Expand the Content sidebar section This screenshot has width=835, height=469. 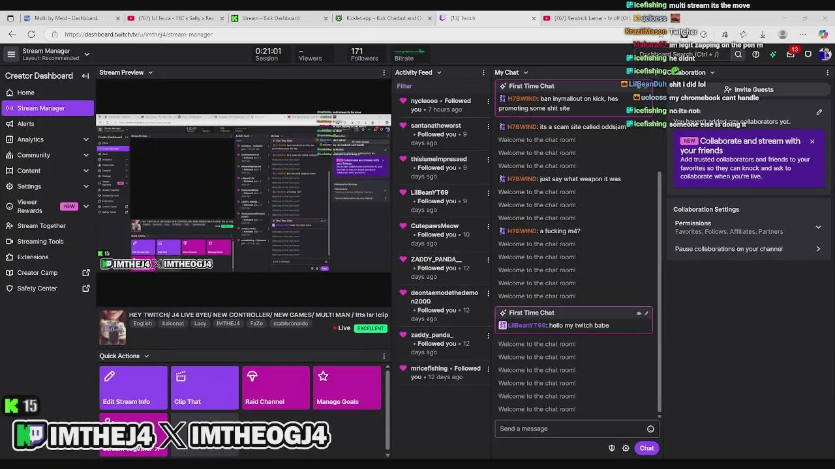point(85,171)
